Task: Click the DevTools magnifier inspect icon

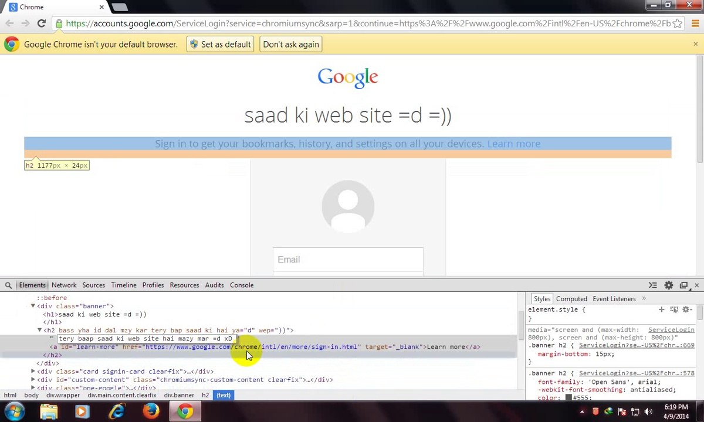Action: [8, 285]
